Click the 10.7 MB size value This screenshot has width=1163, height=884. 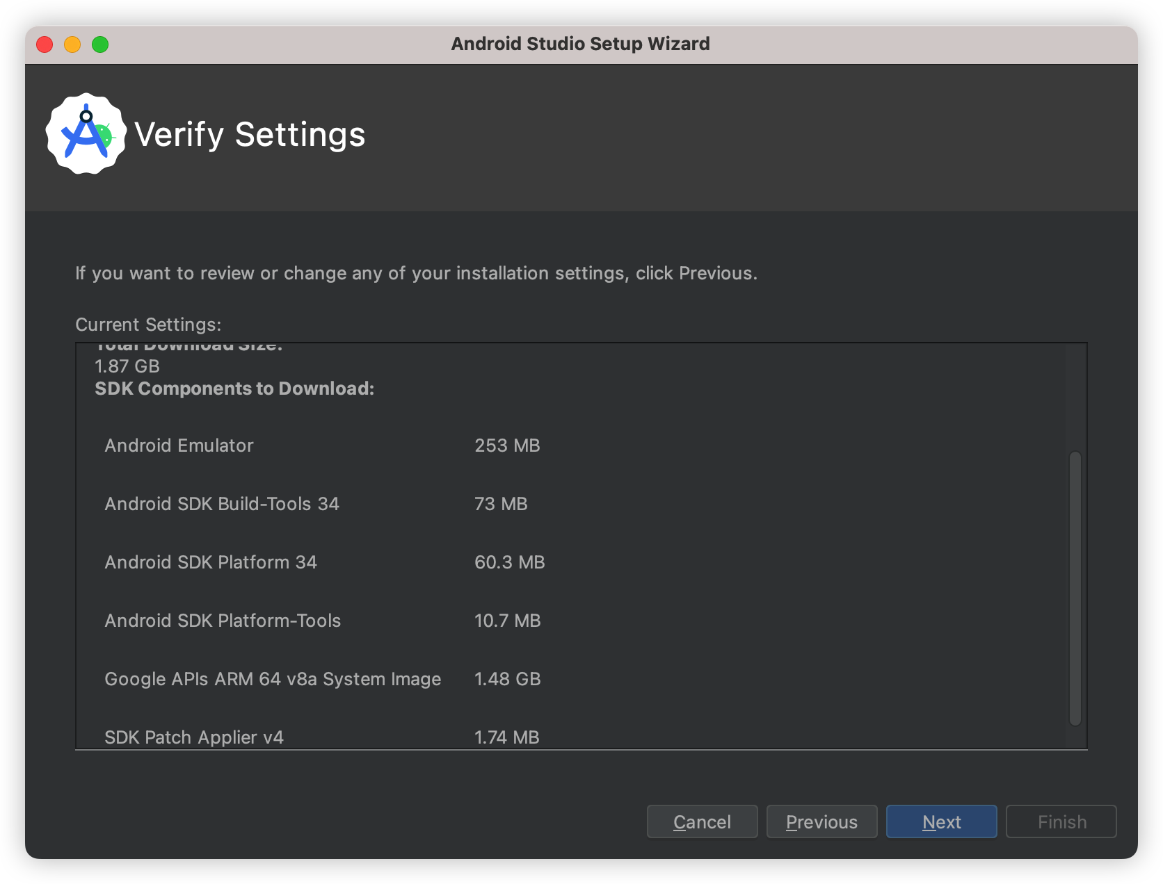(x=508, y=621)
